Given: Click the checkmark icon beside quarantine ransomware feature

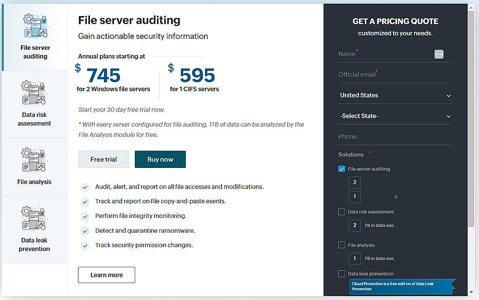Looking at the screenshot, I should click(x=85, y=231).
